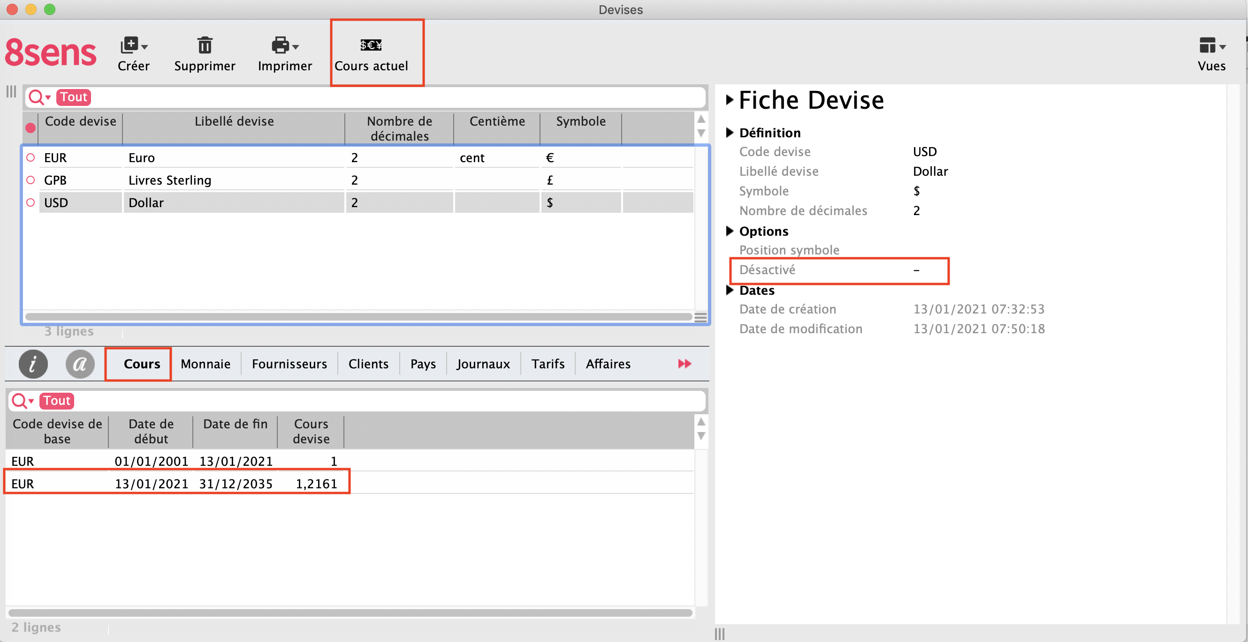Screen dimensions: 1248x642
Task: Open the Créer dropdown arrow
Action: (145, 47)
